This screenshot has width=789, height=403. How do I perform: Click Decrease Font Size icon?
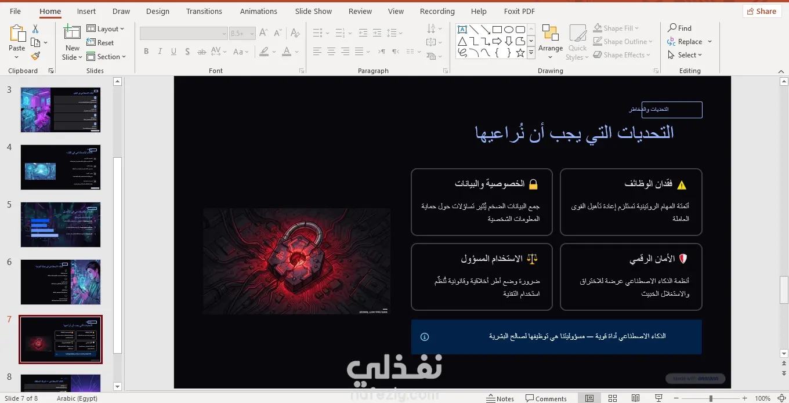[x=278, y=34]
